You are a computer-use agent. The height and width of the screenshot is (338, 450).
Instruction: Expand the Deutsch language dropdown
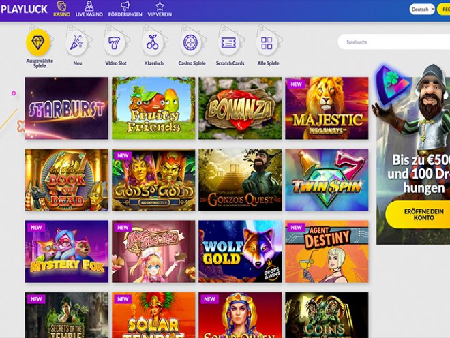pos(422,10)
